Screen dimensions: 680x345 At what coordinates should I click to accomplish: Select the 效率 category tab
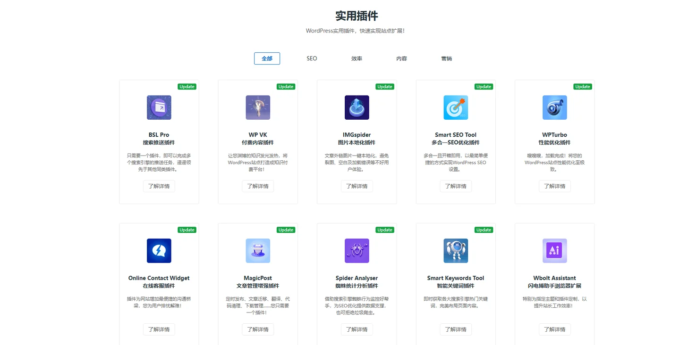(357, 58)
